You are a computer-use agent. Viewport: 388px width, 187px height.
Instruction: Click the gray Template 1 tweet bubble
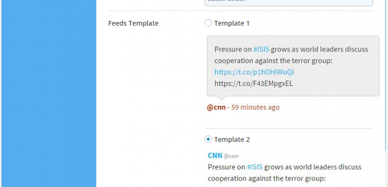[293, 66]
